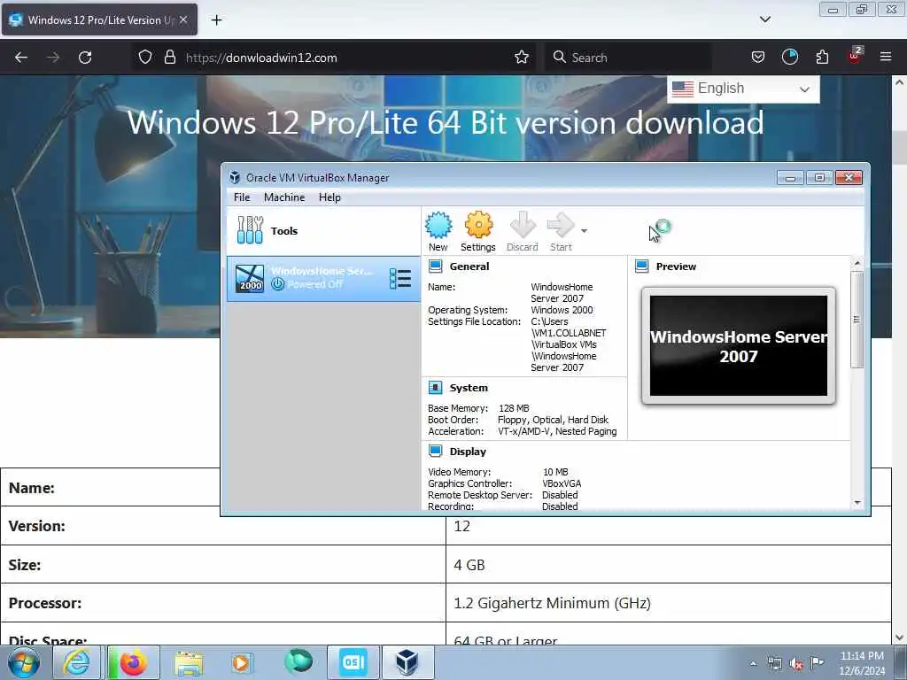
Task: Expand the Start button dropdown arrow
Action: click(x=585, y=231)
